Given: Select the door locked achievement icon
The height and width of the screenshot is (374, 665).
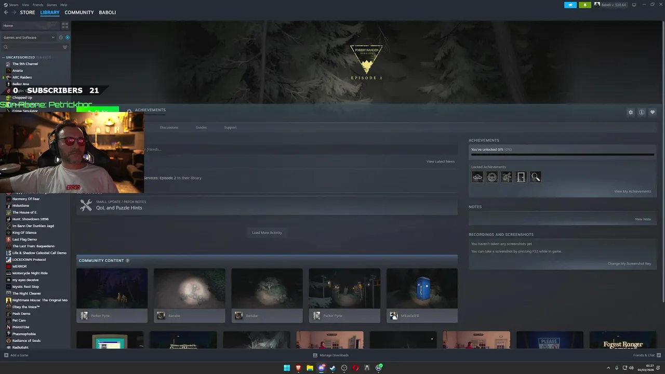Looking at the screenshot, I should 521,177.
